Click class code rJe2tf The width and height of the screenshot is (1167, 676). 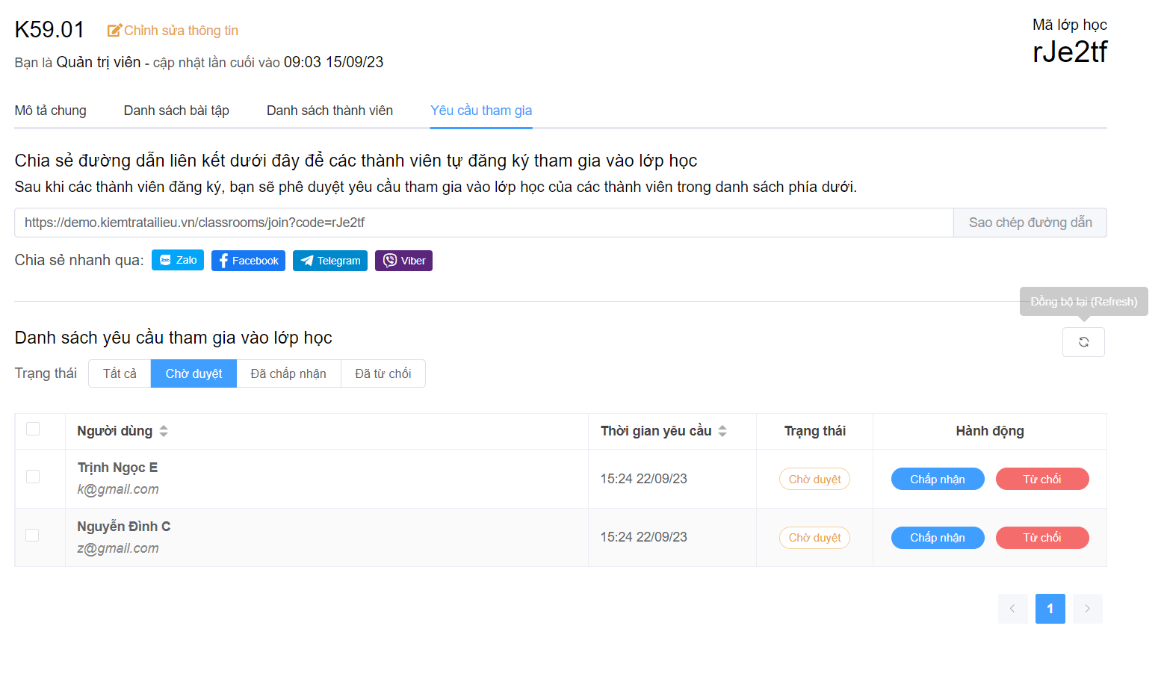click(x=1070, y=52)
